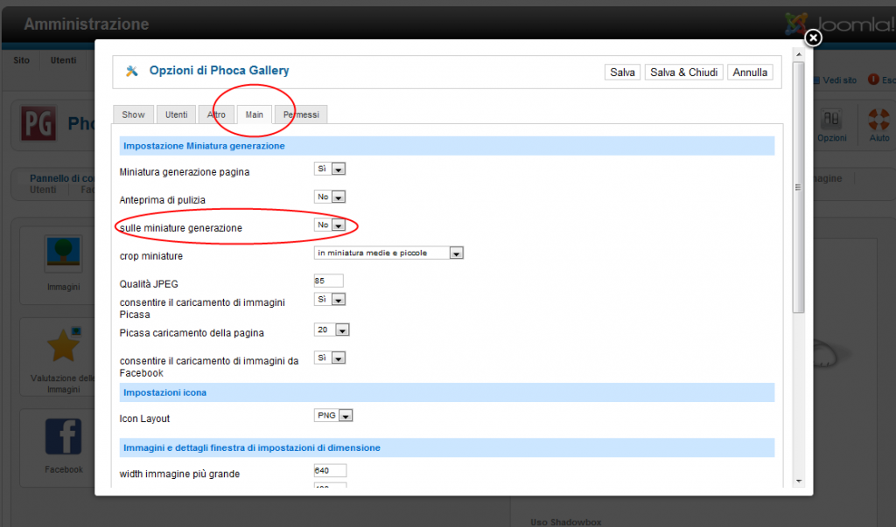Click the Immagini e dettagli finestra heading
The width and height of the screenshot is (896, 527).
[x=251, y=448]
